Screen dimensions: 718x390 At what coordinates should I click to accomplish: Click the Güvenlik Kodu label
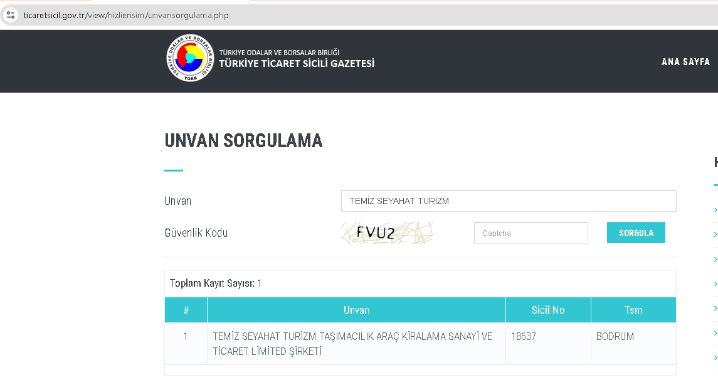(x=196, y=233)
